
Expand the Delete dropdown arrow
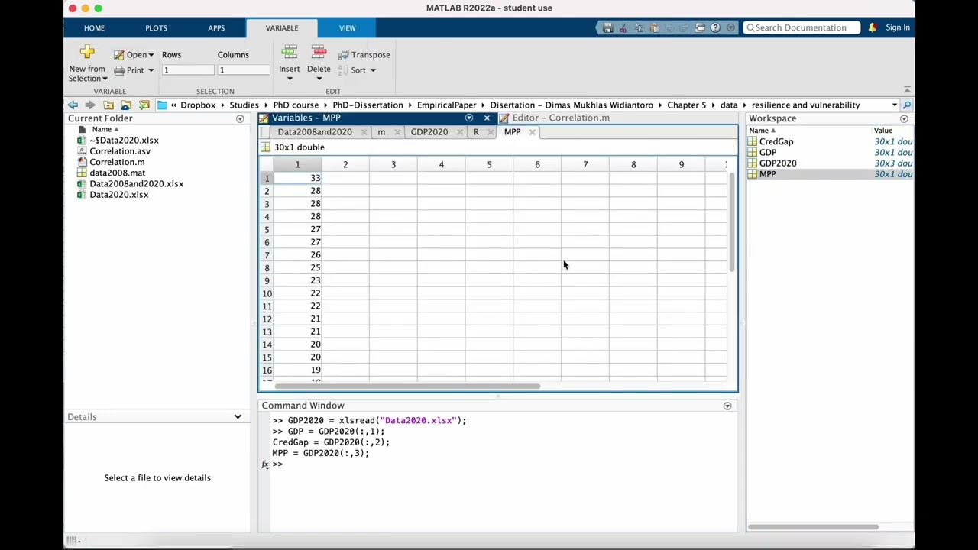pyautogui.click(x=319, y=79)
